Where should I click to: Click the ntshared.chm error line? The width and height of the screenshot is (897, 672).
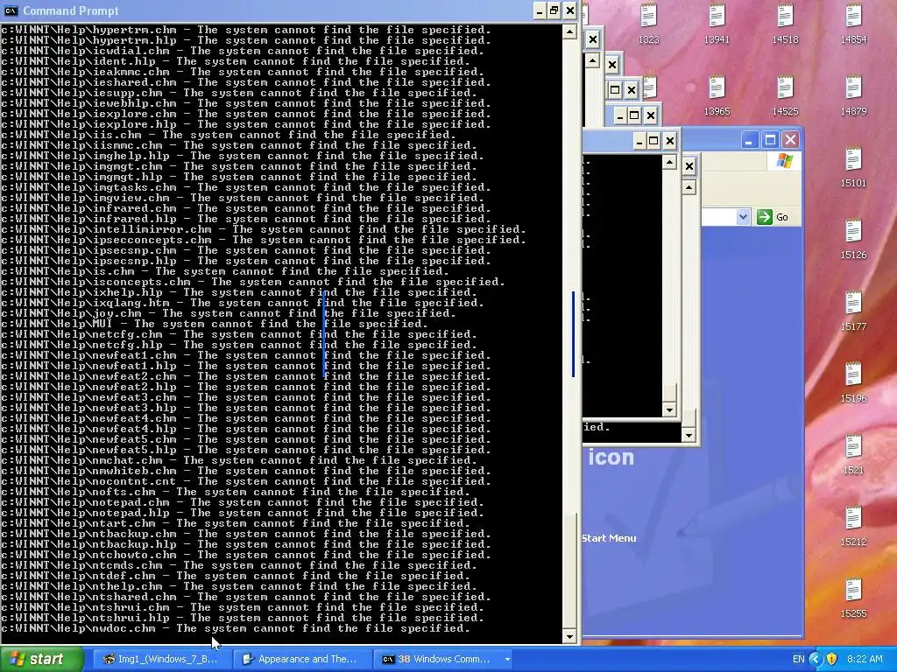click(246, 597)
